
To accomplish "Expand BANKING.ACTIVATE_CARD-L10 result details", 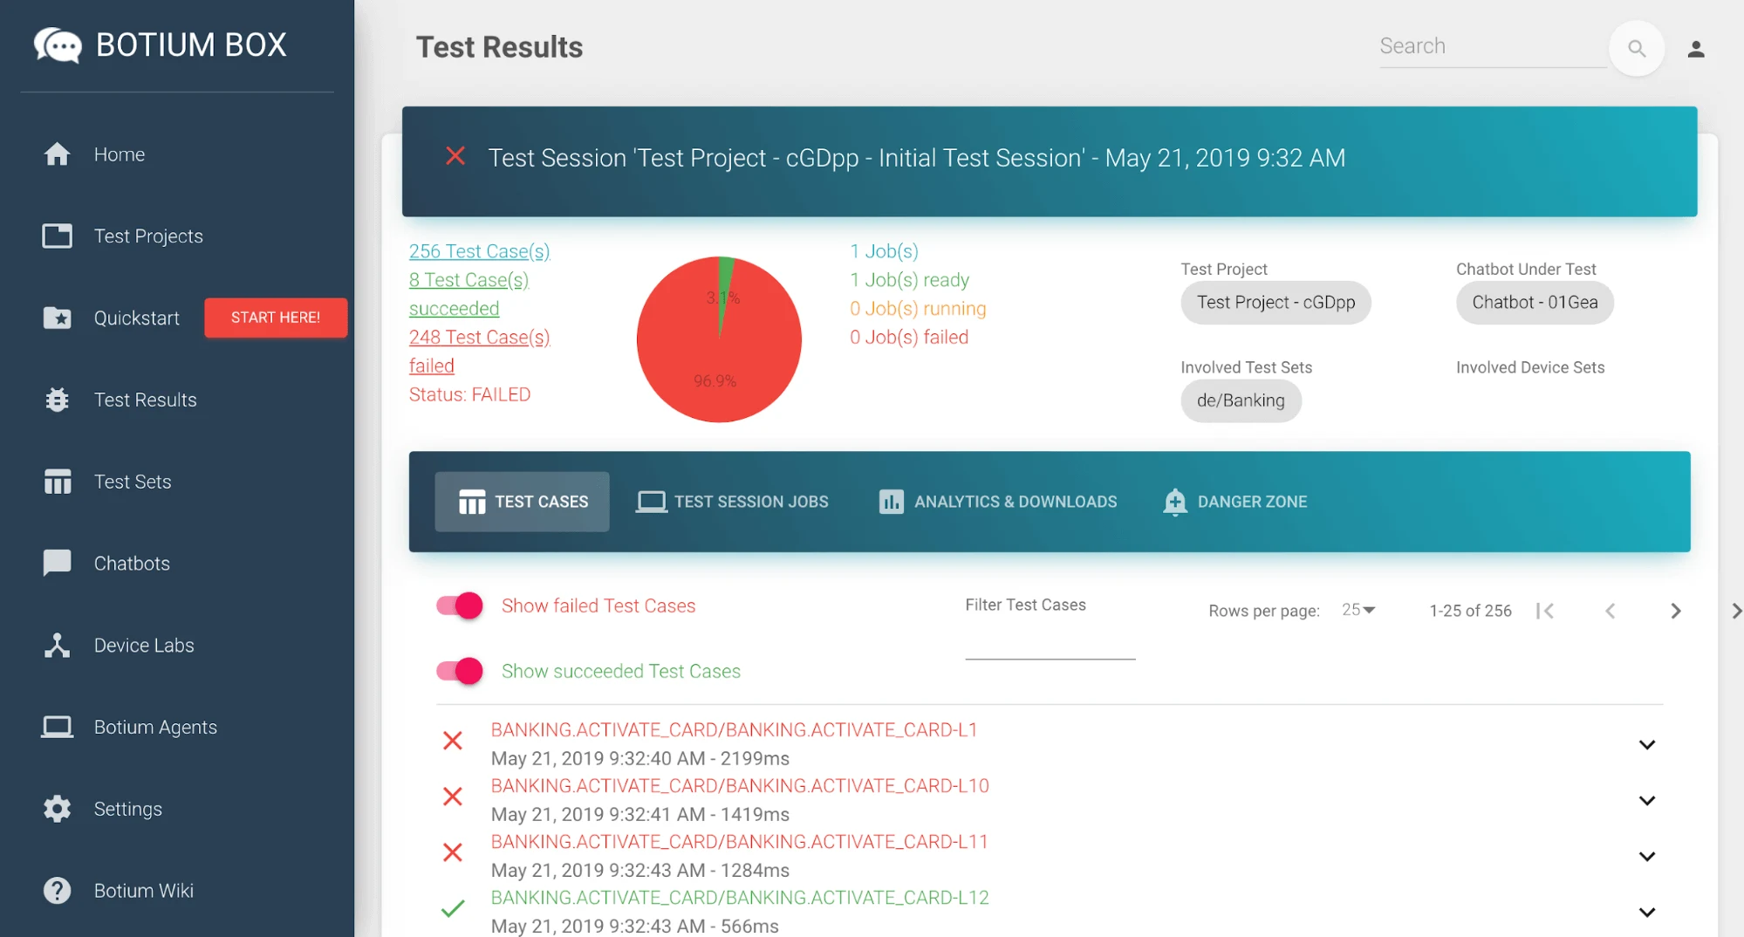I will 1647,800.
